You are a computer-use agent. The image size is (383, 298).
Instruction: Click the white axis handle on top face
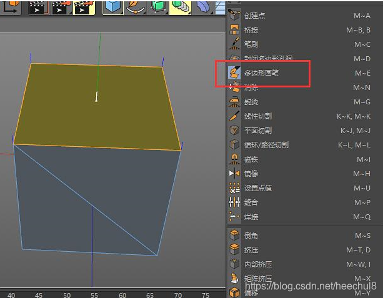[96, 96]
